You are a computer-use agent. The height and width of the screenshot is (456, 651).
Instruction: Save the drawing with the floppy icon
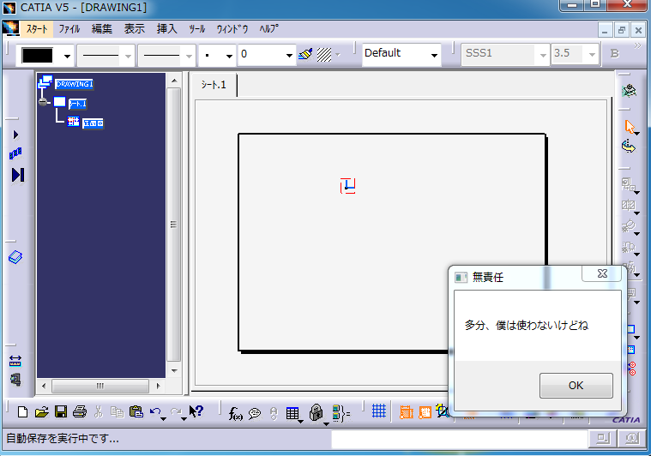coord(61,411)
